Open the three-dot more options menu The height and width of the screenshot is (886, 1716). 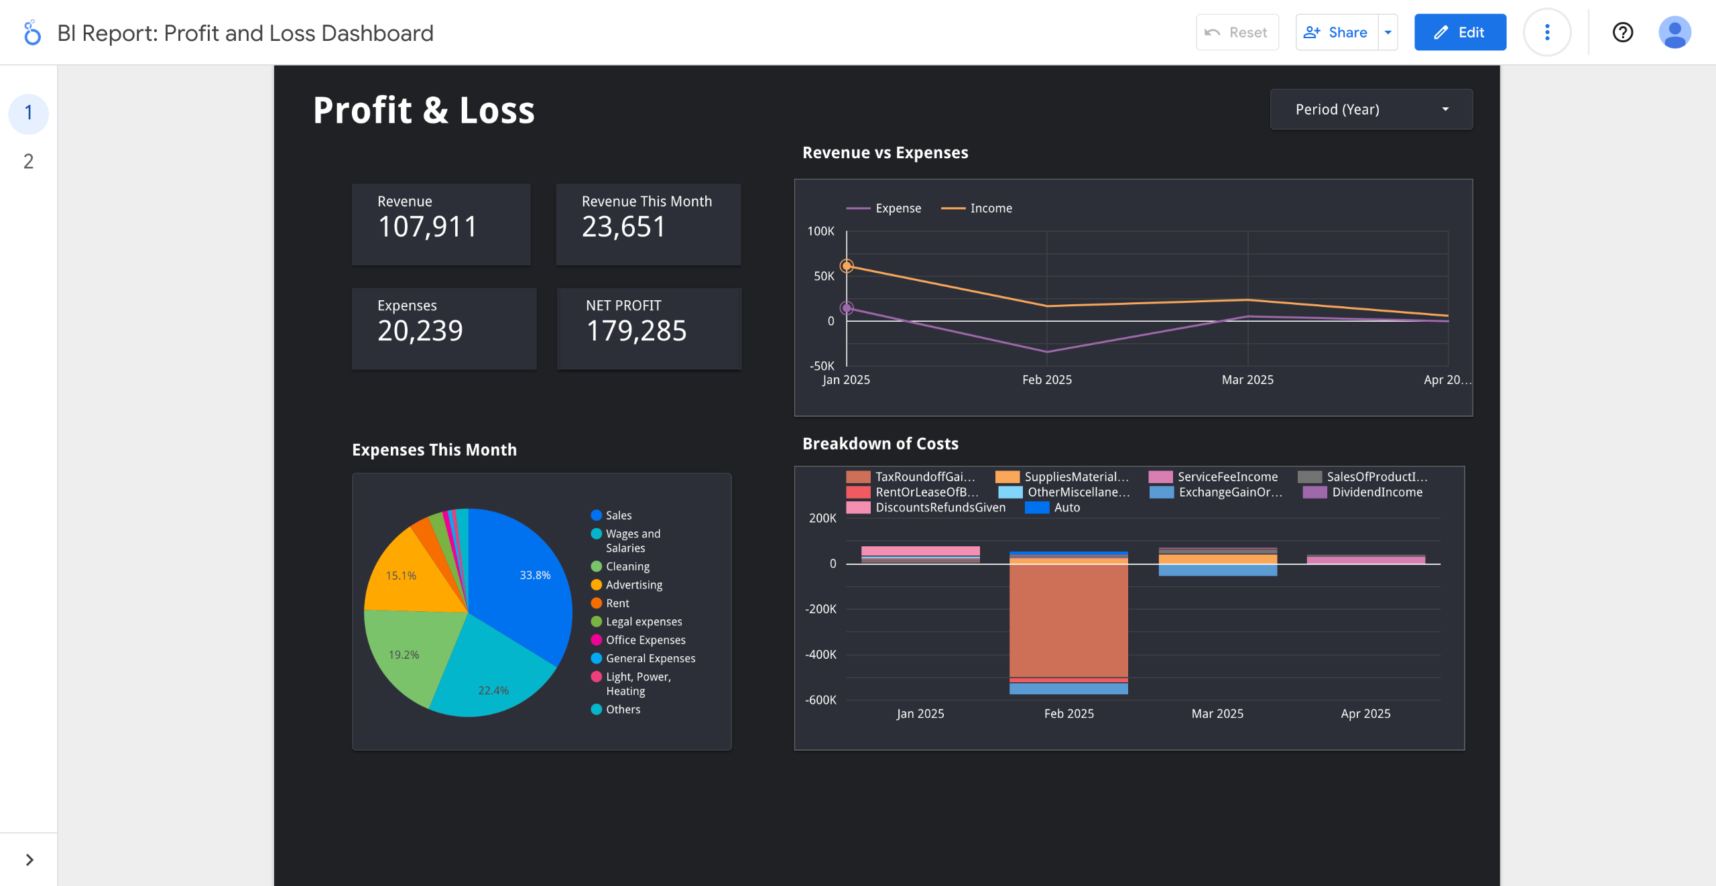pyautogui.click(x=1547, y=32)
